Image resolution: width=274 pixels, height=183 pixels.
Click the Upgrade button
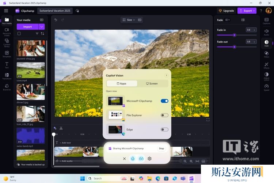226,11
